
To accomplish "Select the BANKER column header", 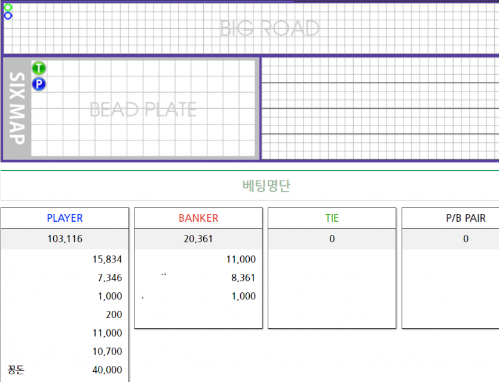I will (x=198, y=218).
